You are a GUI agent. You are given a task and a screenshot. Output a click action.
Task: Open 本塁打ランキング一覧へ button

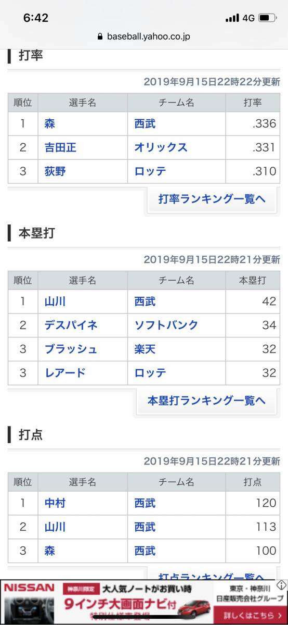point(207,401)
